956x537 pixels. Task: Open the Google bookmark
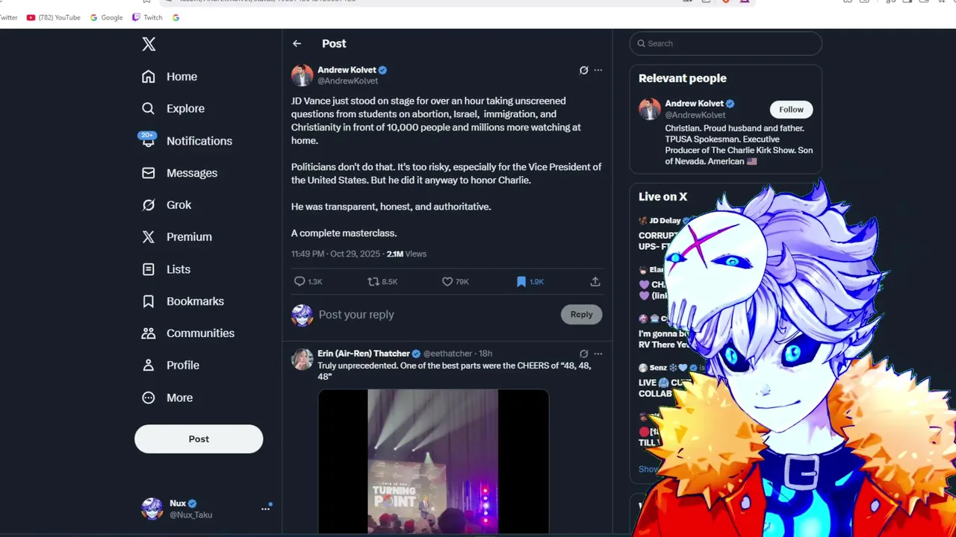107,17
